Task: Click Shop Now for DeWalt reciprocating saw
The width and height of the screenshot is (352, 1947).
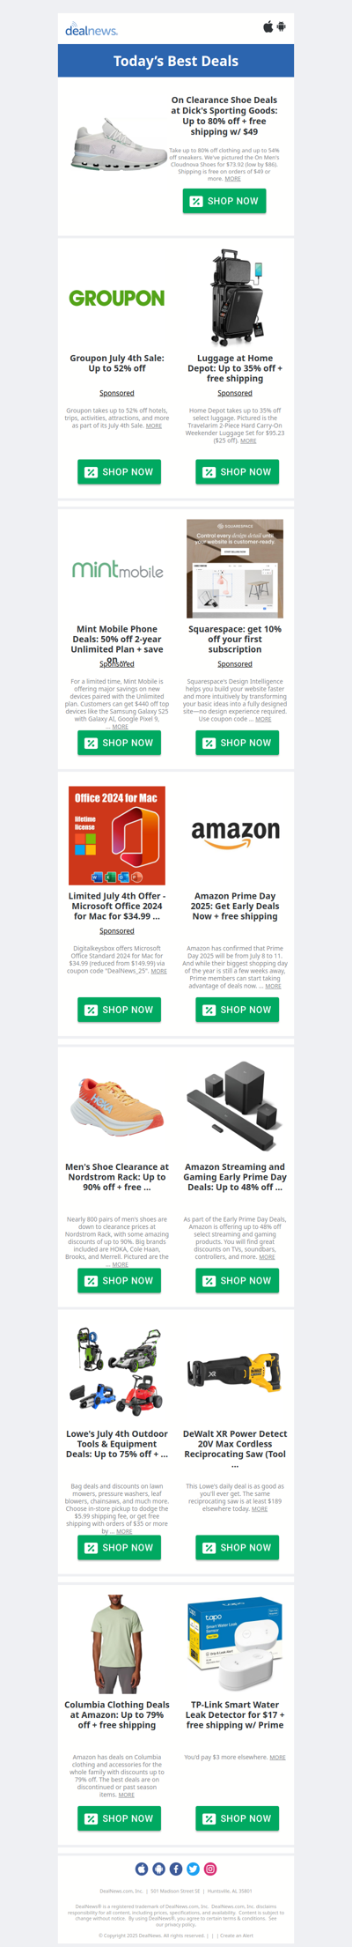Action: pos(237,1547)
